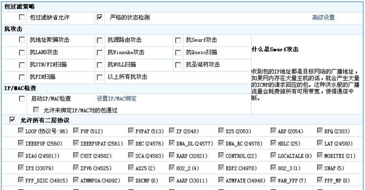
Task: Enable 抗LAND攻击 checkbox
Action: click(x=22, y=53)
